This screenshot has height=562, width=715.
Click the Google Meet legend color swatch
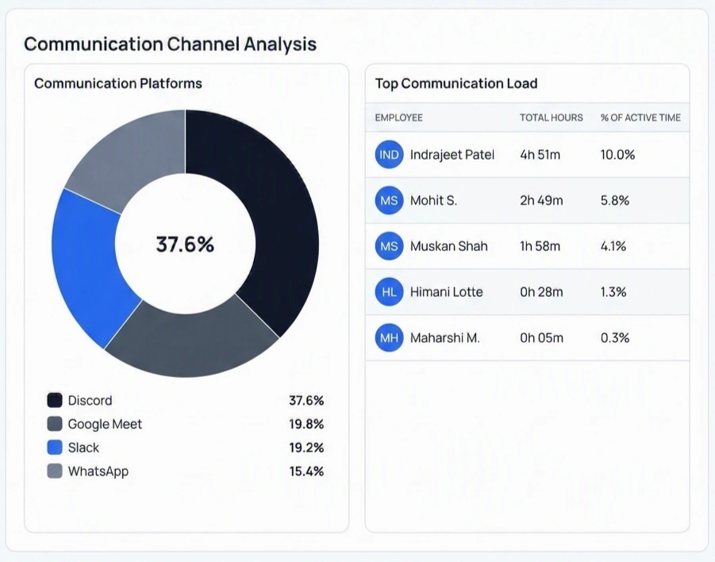tap(55, 424)
